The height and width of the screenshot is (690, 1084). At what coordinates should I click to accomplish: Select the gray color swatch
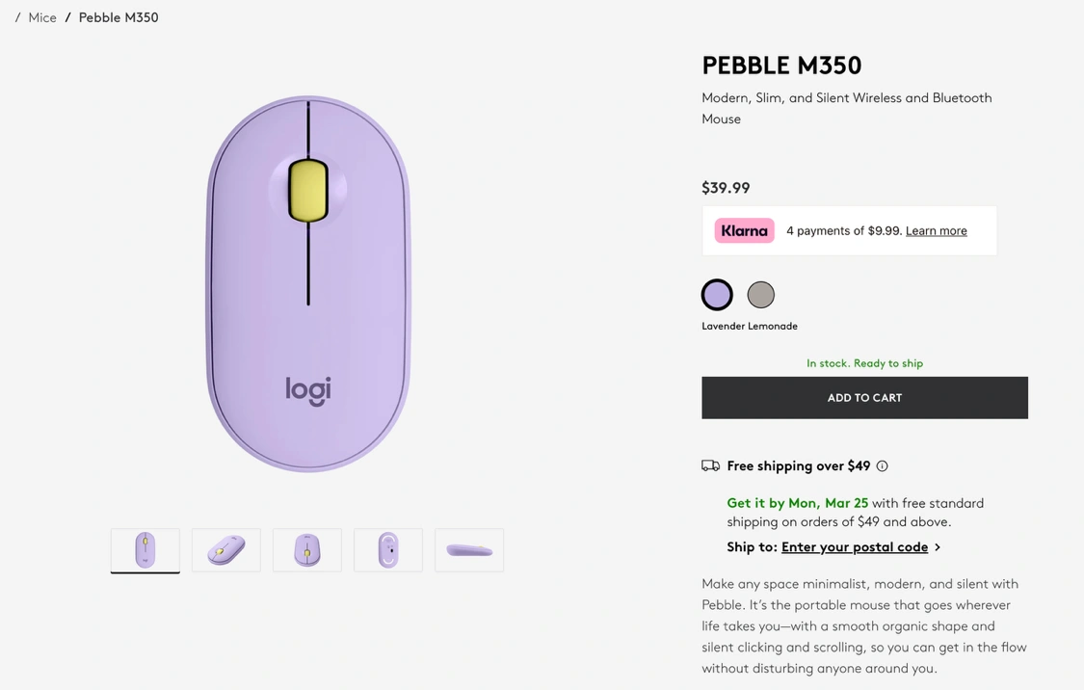tap(761, 295)
